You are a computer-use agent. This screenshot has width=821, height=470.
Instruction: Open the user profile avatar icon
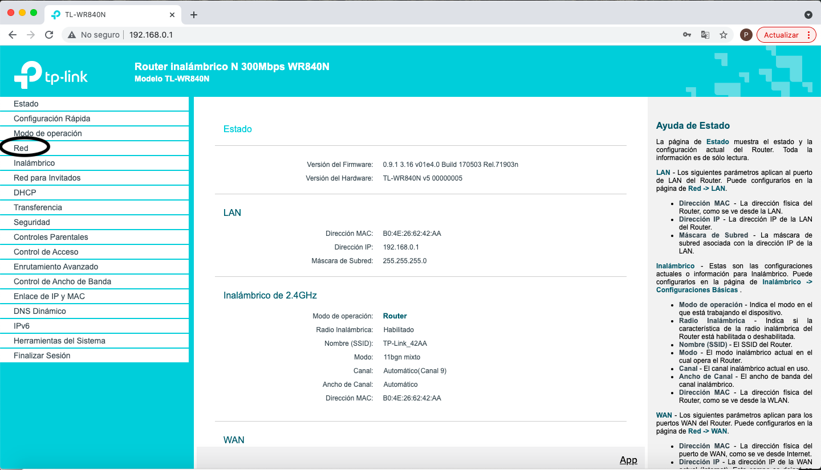746,35
